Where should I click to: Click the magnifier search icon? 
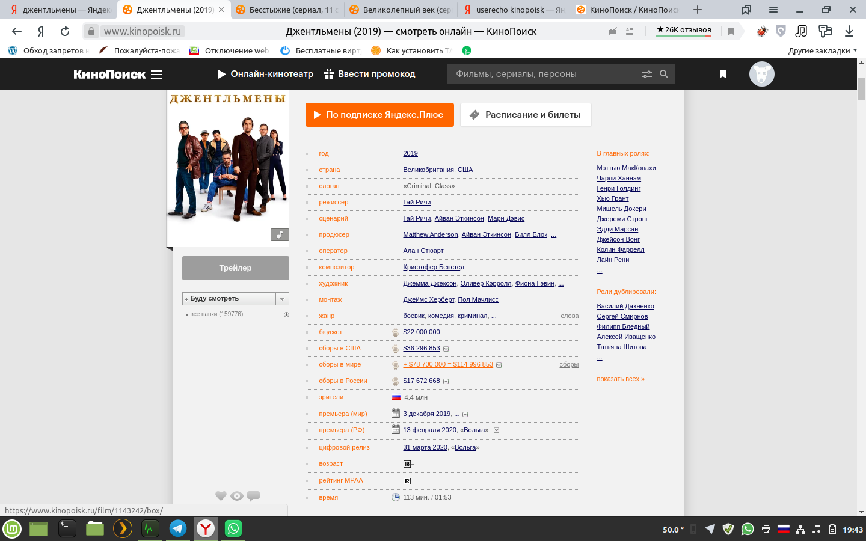click(x=664, y=74)
